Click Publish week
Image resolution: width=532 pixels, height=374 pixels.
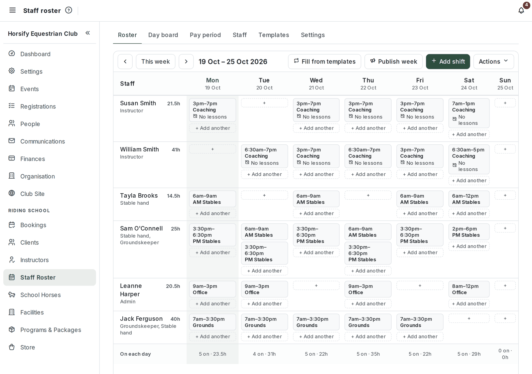click(x=393, y=62)
